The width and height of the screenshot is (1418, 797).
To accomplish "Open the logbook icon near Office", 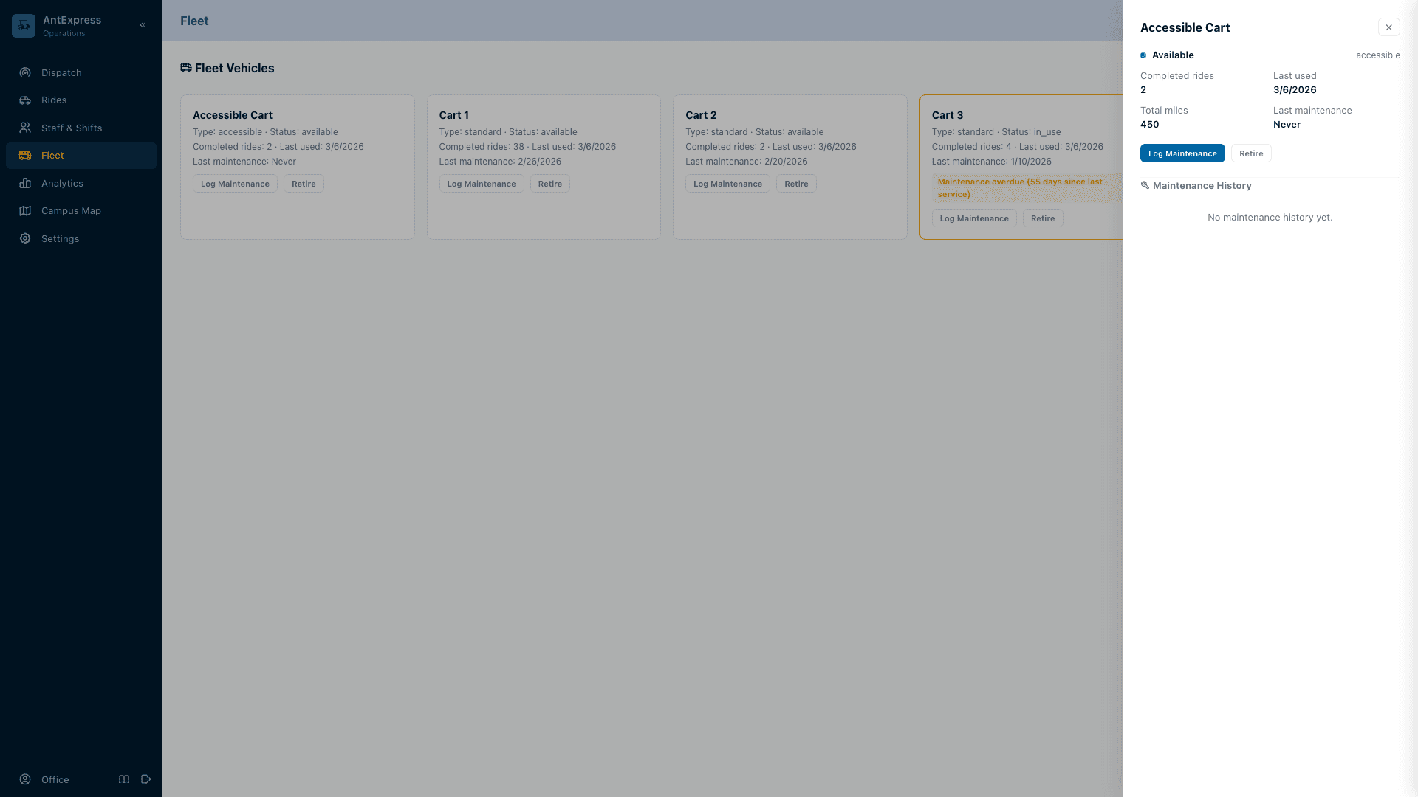I will click(123, 779).
